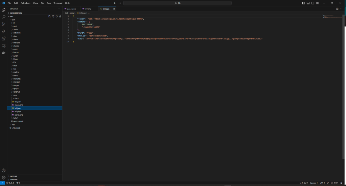
Task: Open index.php in the file tree
Action: pyautogui.click(x=19, y=105)
